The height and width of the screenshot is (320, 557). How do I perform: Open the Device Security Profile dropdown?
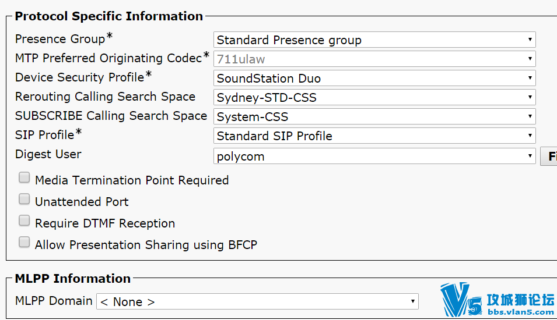(x=374, y=78)
